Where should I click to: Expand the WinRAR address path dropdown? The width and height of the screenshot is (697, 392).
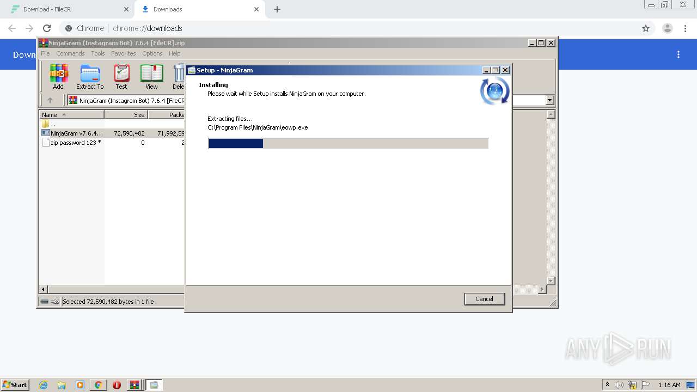(549, 100)
